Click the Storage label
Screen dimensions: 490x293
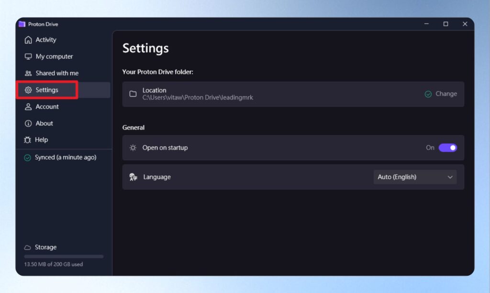(x=45, y=248)
